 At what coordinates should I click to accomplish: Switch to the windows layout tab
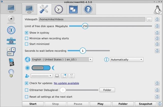tap(73, 9)
